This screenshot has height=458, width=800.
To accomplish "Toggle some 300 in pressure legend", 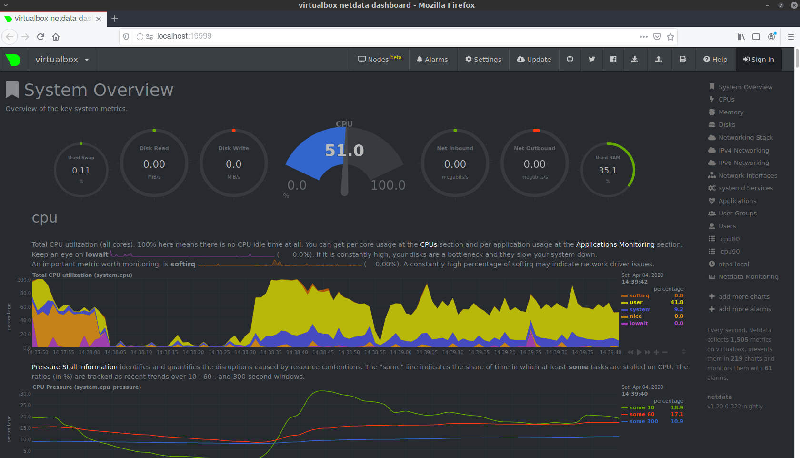I will pos(644,422).
